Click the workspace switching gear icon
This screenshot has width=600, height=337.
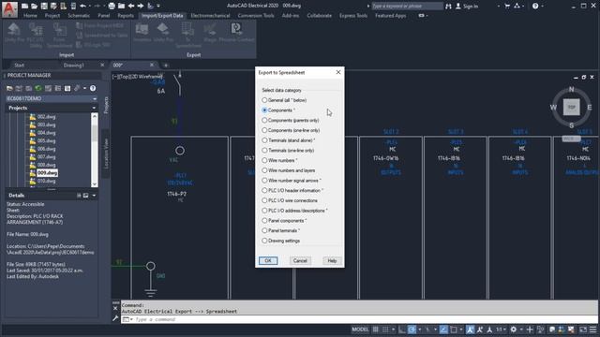pyautogui.click(x=514, y=330)
